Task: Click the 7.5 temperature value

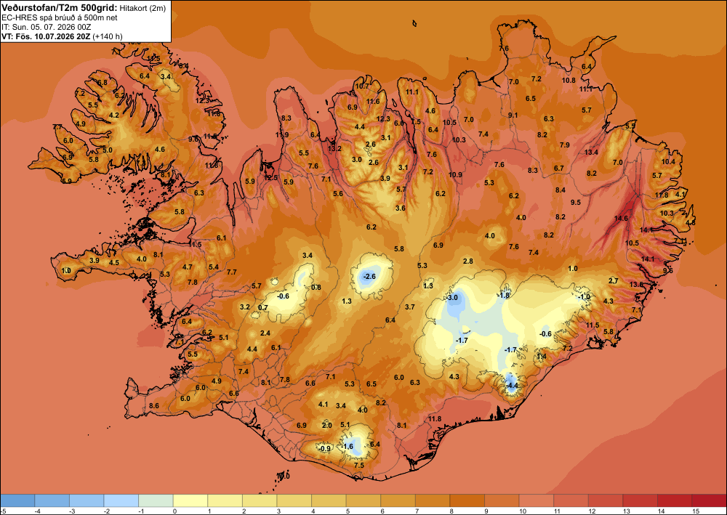Action: pos(359,466)
